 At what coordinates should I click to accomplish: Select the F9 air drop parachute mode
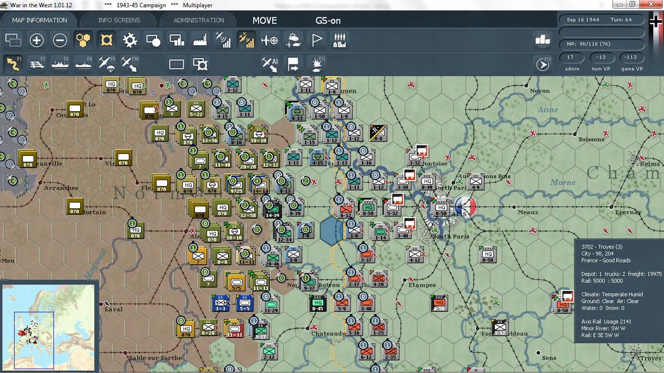coord(106,64)
